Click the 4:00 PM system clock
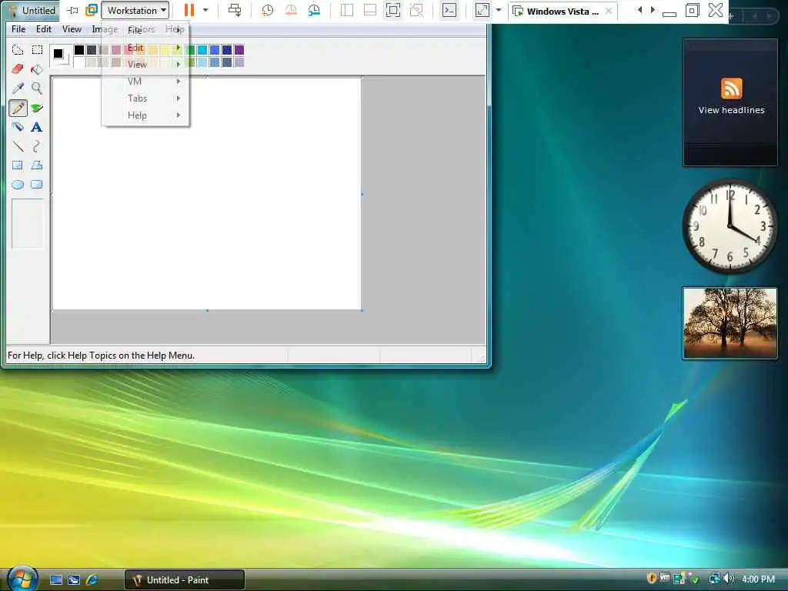Viewport: 788px width, 591px height. [758, 579]
